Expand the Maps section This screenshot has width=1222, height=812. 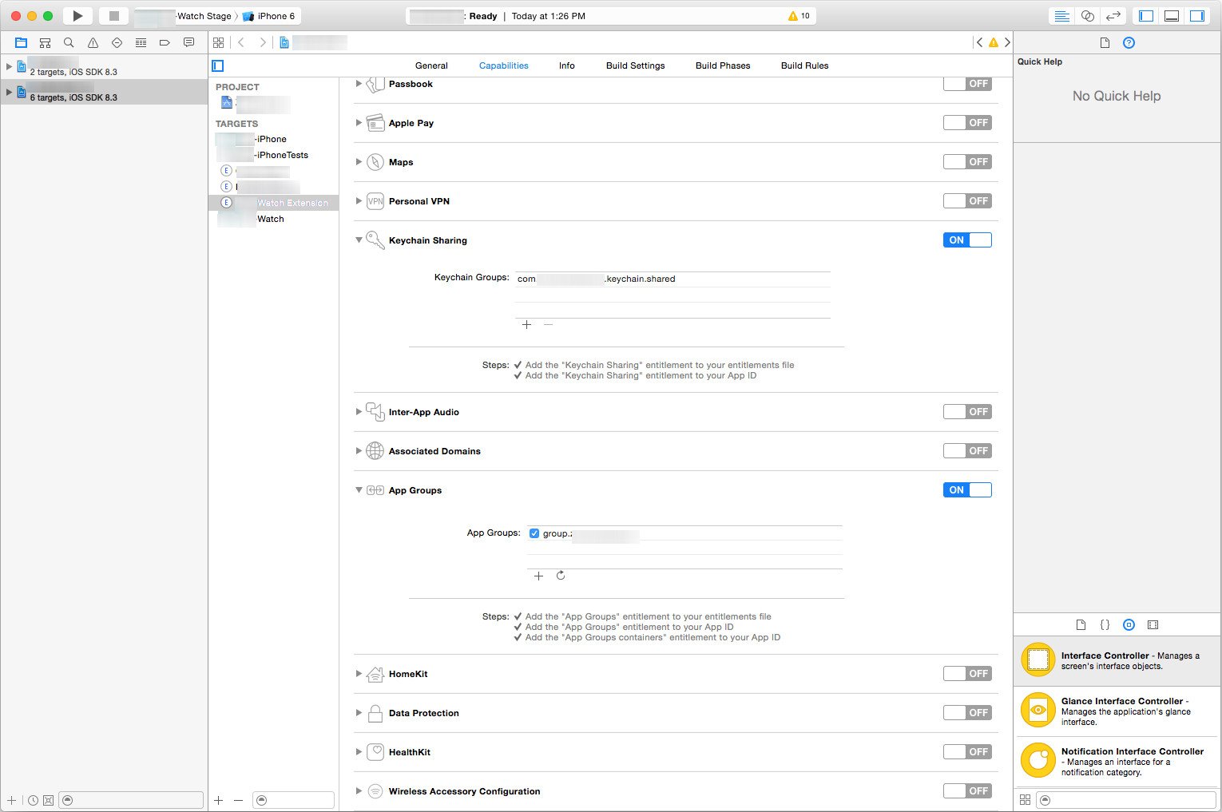pyautogui.click(x=359, y=162)
